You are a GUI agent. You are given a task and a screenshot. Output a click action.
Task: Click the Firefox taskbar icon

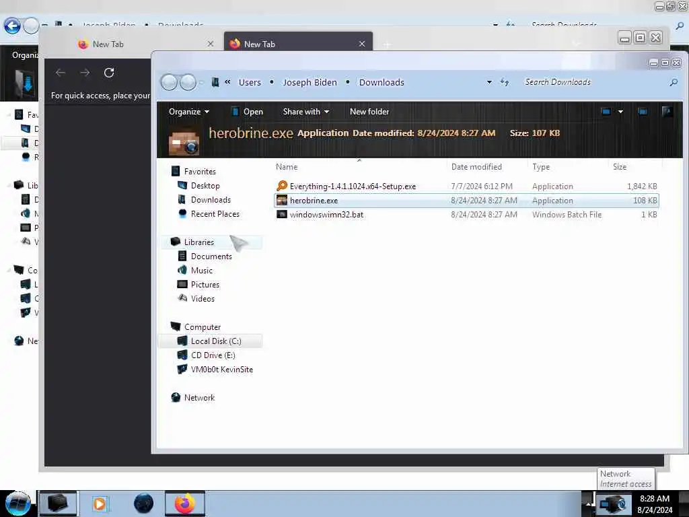[x=185, y=504]
